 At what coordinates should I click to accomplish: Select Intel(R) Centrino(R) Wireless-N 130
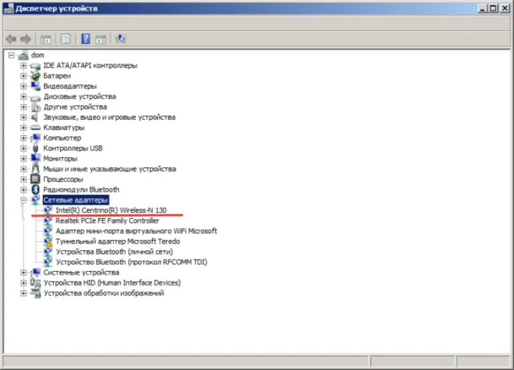111,210
